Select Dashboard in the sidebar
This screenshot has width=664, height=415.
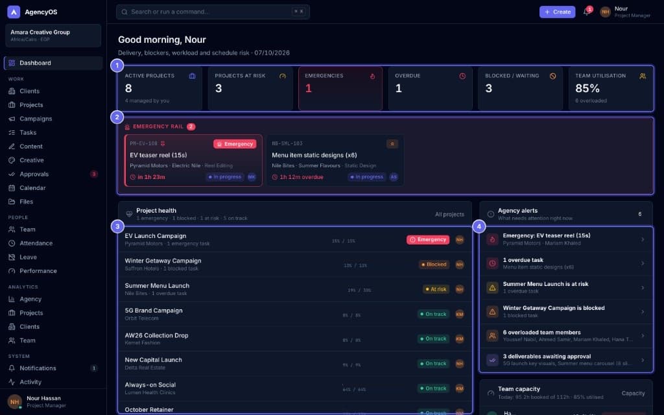[53, 63]
